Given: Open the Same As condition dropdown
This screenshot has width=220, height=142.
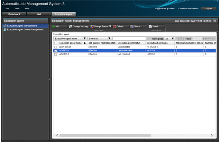Looking at the screenshot, I should tap(100, 39).
